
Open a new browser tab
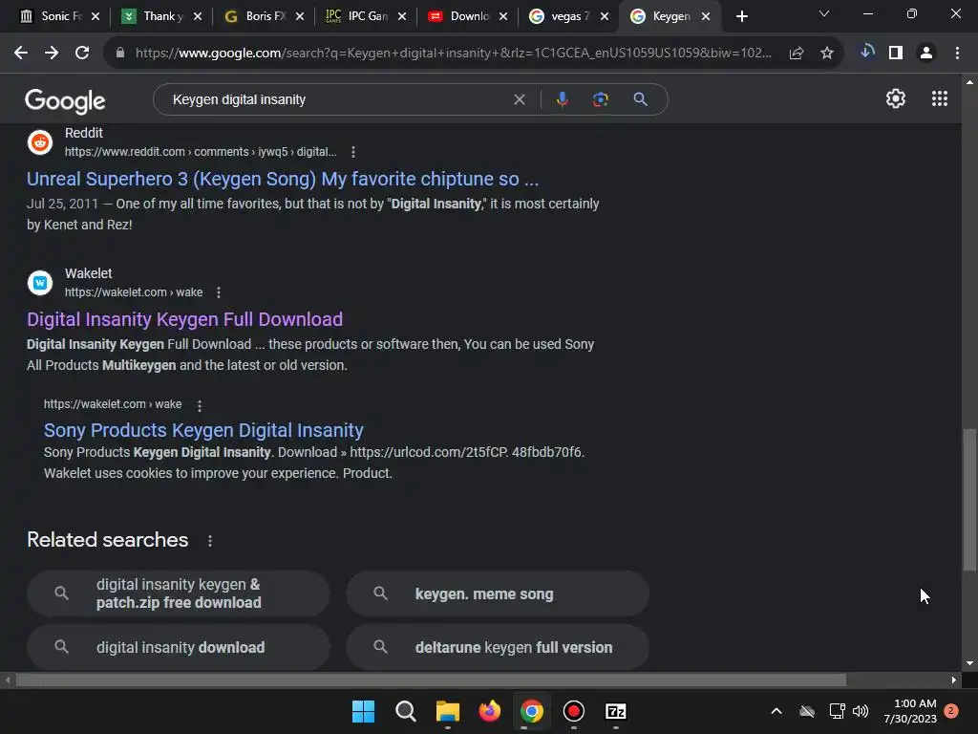741,16
